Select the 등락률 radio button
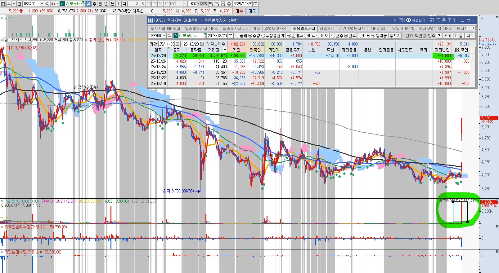The width and height of the screenshot is (499, 273). [x=373, y=36]
